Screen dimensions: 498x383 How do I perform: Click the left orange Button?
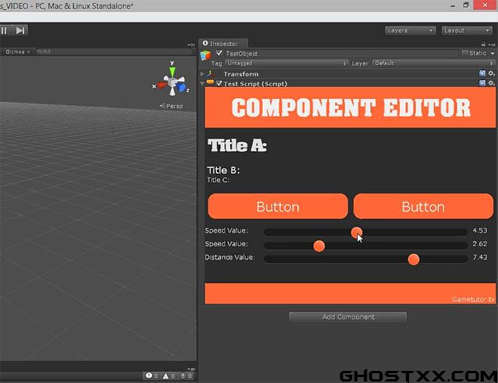278,206
